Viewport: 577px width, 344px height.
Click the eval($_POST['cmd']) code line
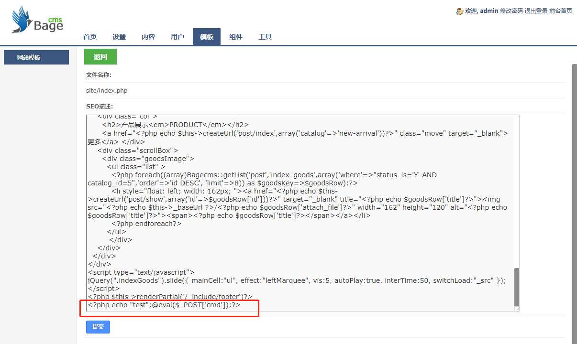coord(164,305)
